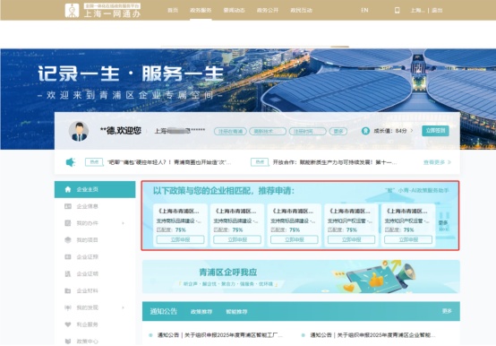Screen dimensions: 496x346
Task: Click the user avatar picture
Action: click(x=79, y=131)
